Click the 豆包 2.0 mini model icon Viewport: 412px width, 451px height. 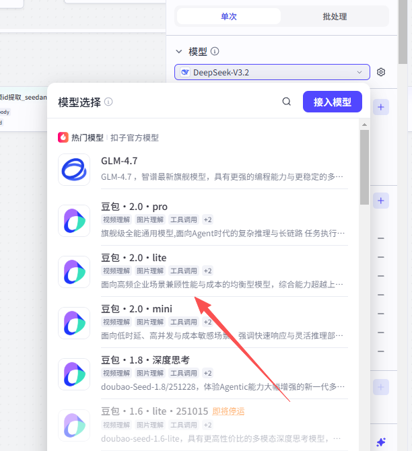[x=74, y=323]
